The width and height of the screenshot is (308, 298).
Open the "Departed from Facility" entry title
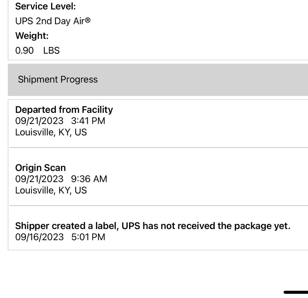64,110
